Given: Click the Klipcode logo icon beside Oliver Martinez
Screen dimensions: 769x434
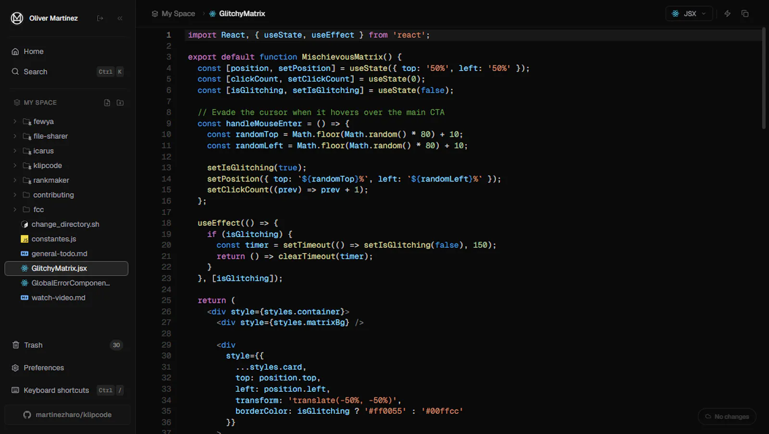Looking at the screenshot, I should click(17, 18).
